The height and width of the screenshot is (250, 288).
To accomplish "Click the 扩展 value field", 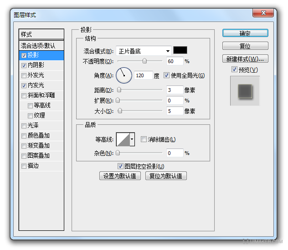I will (175, 101).
